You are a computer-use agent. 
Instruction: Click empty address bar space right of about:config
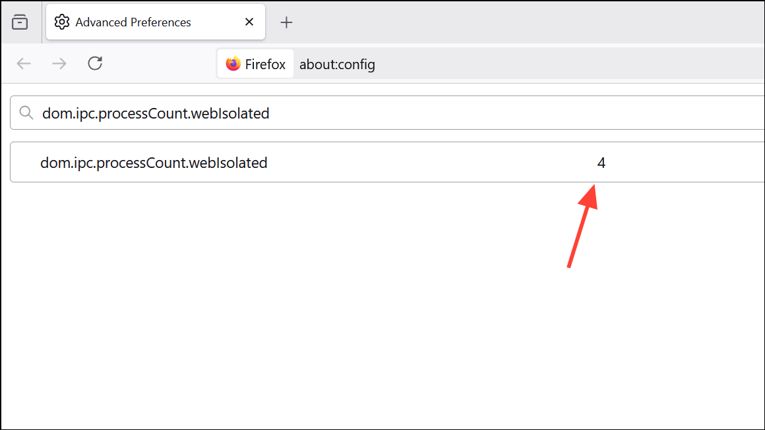(x=561, y=65)
